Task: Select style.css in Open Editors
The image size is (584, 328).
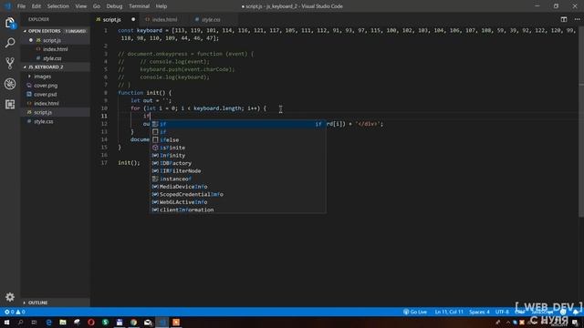Action: click(x=55, y=58)
